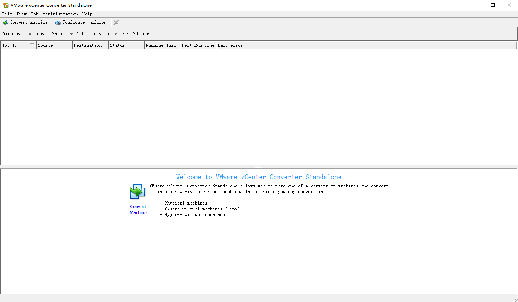The width and height of the screenshot is (518, 302).
Task: Click the Welcome to VMware vCenter heading
Action: (259, 177)
